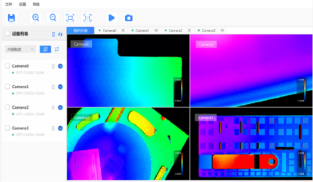This screenshot has width=313, height=182.
Task: Select the Camera0 depth image view
Action: 128,71
